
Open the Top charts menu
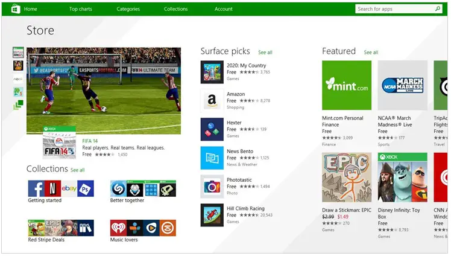(81, 9)
